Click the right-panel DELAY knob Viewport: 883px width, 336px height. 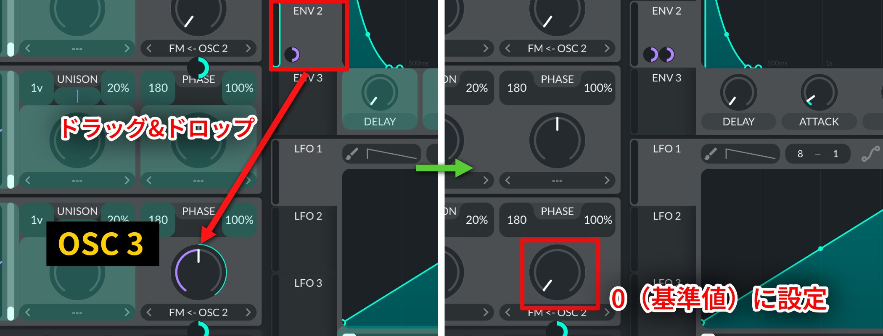click(738, 93)
